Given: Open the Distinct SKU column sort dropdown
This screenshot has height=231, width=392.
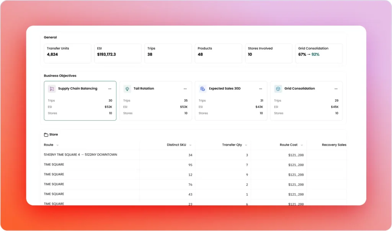Looking at the screenshot, I should click(x=190, y=145).
